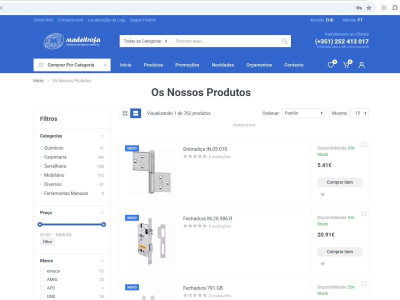Click the Madeirofa logo
Image resolution: width=400 pixels, height=300 pixels.
[x=72, y=41]
